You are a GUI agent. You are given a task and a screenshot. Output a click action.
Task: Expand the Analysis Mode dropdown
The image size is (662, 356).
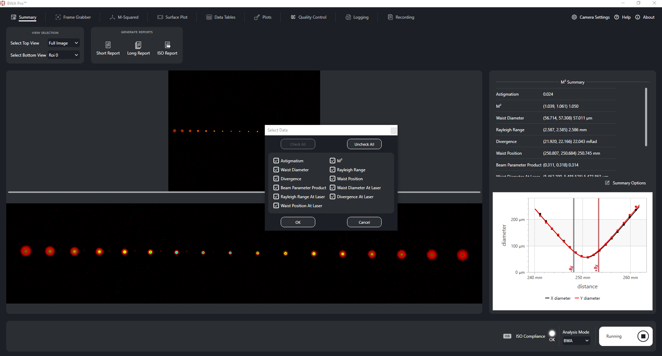click(x=576, y=340)
